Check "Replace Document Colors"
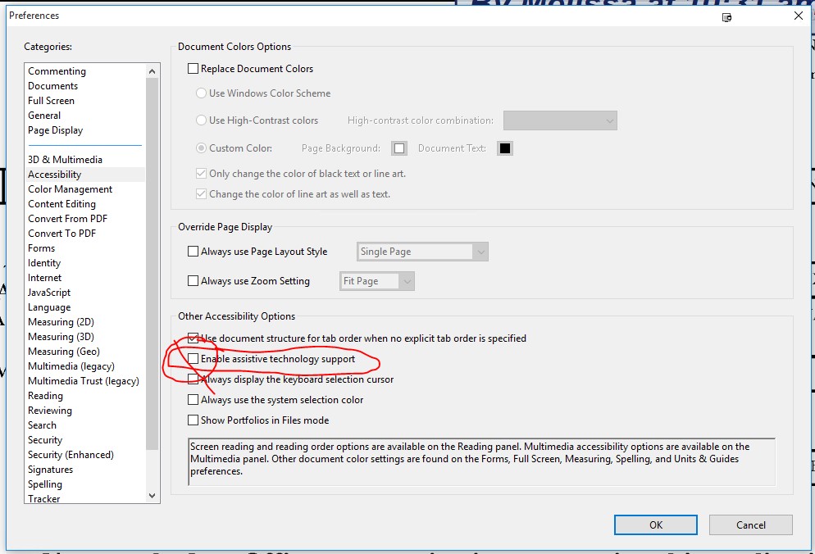This screenshot has height=554, width=815. (192, 69)
